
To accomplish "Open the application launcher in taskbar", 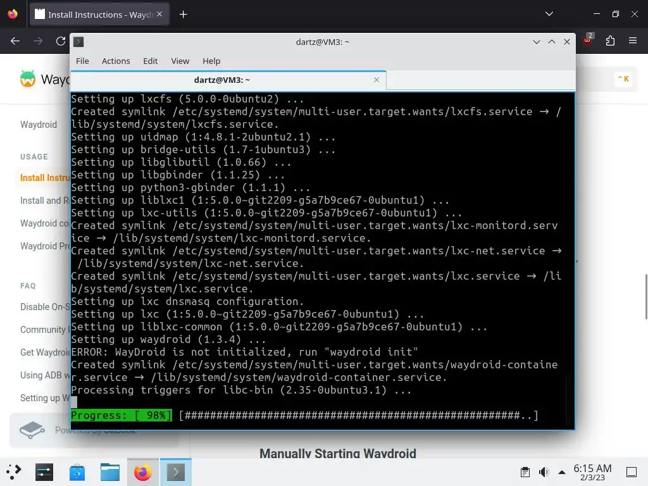I will click(x=14, y=472).
